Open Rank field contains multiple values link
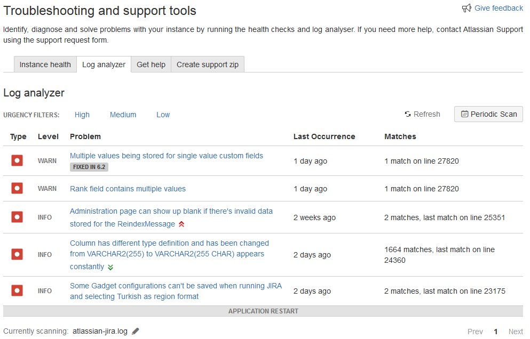This screenshot has height=339, width=530. click(128, 189)
